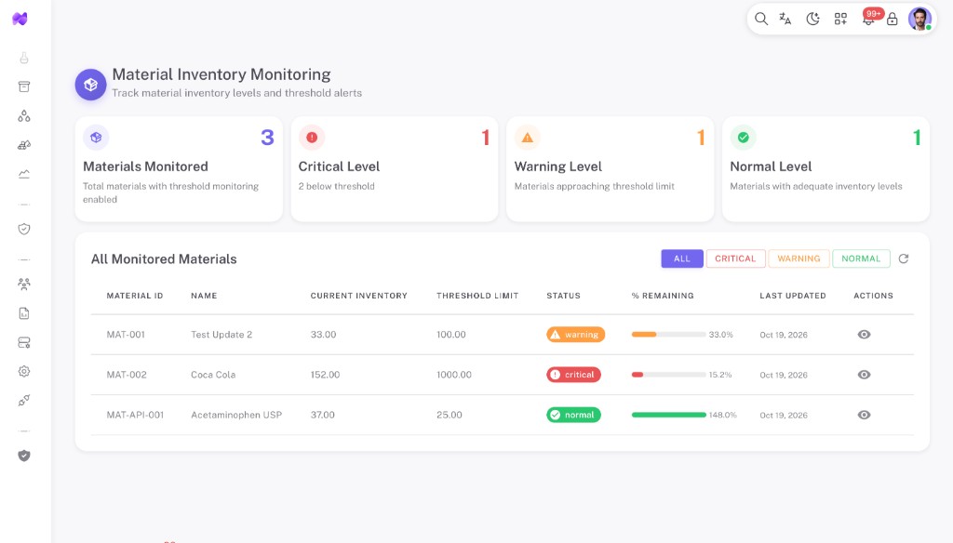The image size is (953, 543).
Task: View details for MAT-002 via the eye icon
Action: tap(864, 375)
